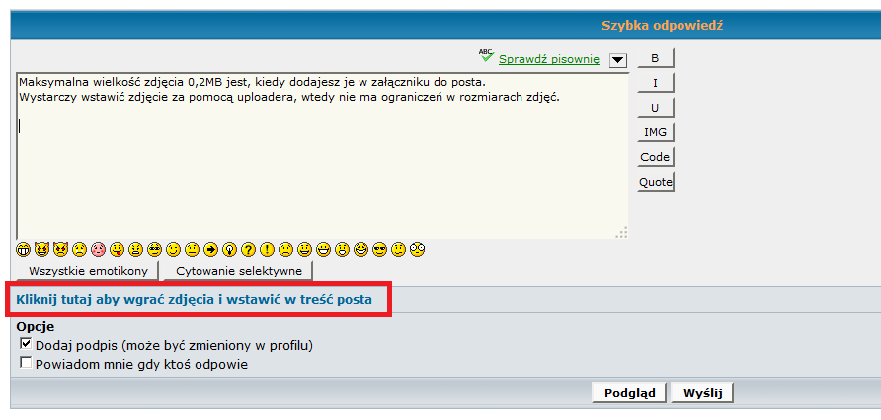The width and height of the screenshot is (881, 420).
Task: Preview the post with Podgląd
Action: click(x=629, y=393)
